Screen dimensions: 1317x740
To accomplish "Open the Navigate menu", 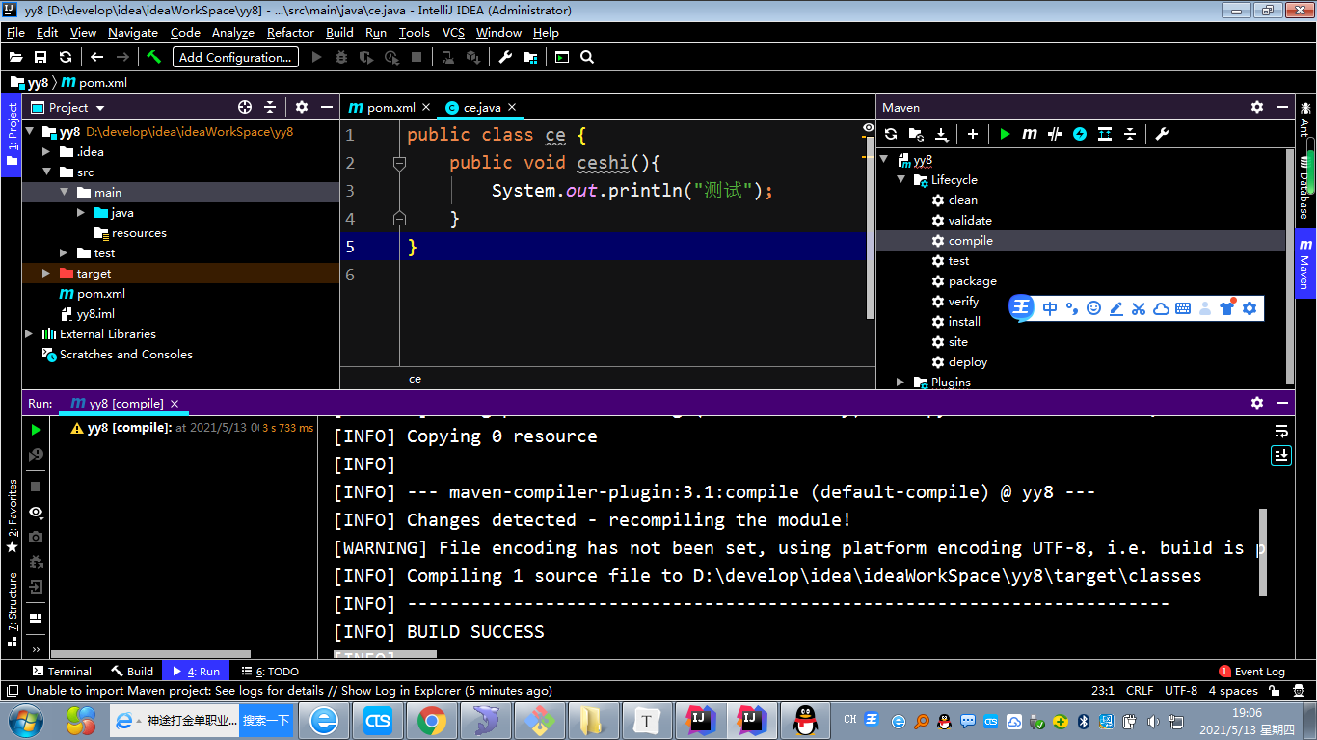I will coord(133,32).
